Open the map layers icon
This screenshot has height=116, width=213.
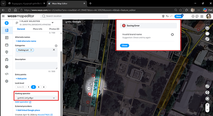tap(207, 28)
